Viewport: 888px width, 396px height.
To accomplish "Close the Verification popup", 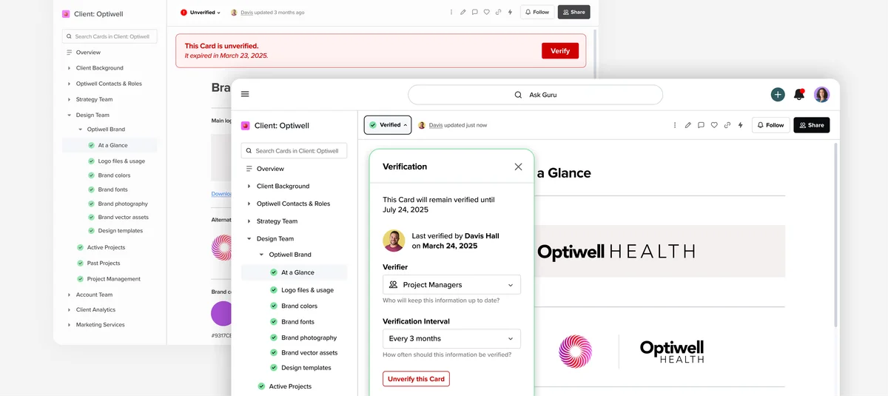I will tap(518, 167).
